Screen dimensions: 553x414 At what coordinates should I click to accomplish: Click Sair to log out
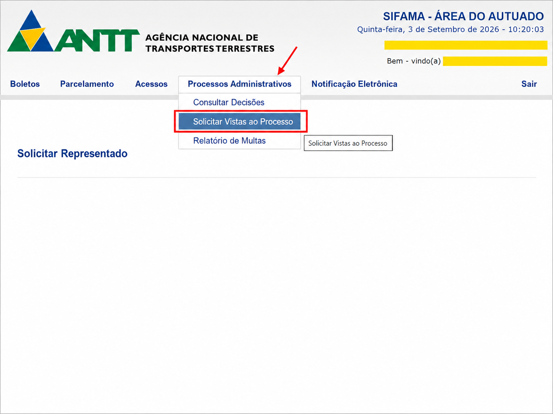click(529, 84)
